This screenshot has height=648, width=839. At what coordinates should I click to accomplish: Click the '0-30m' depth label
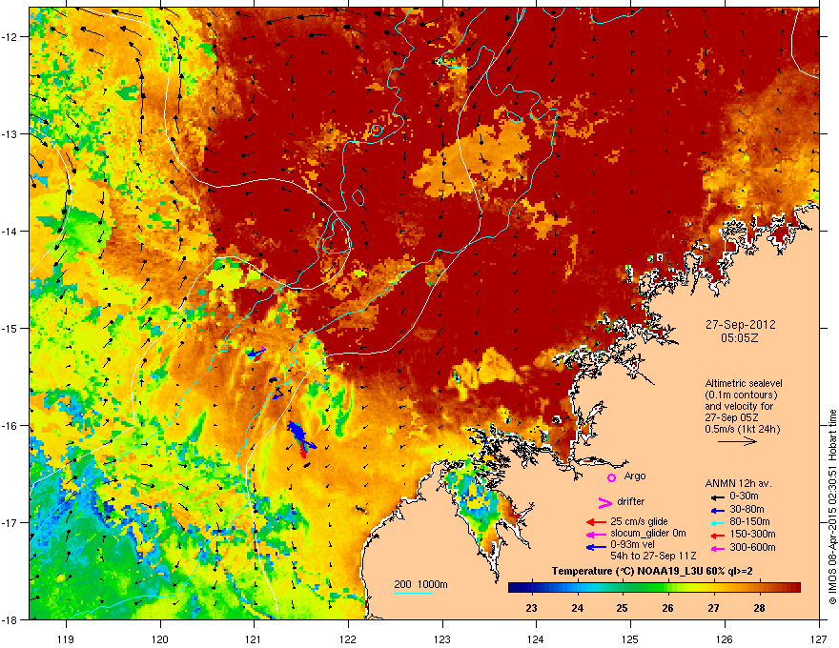point(744,496)
